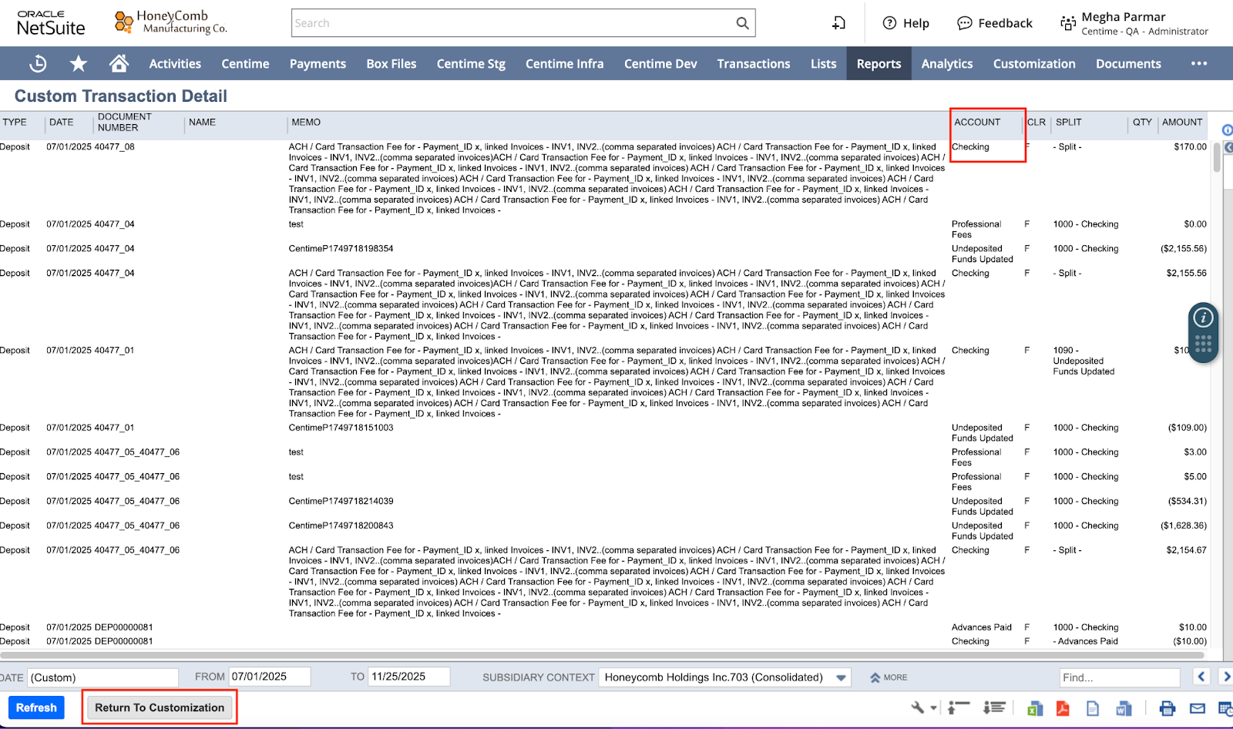
Task: Open Recent Records clock icon
Action: click(38, 64)
